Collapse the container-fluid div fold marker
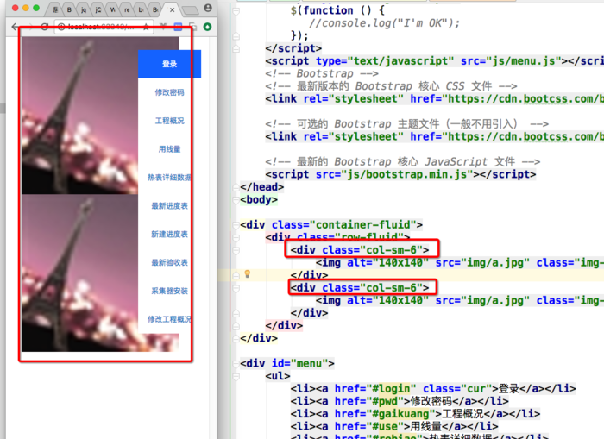 [x=236, y=225]
